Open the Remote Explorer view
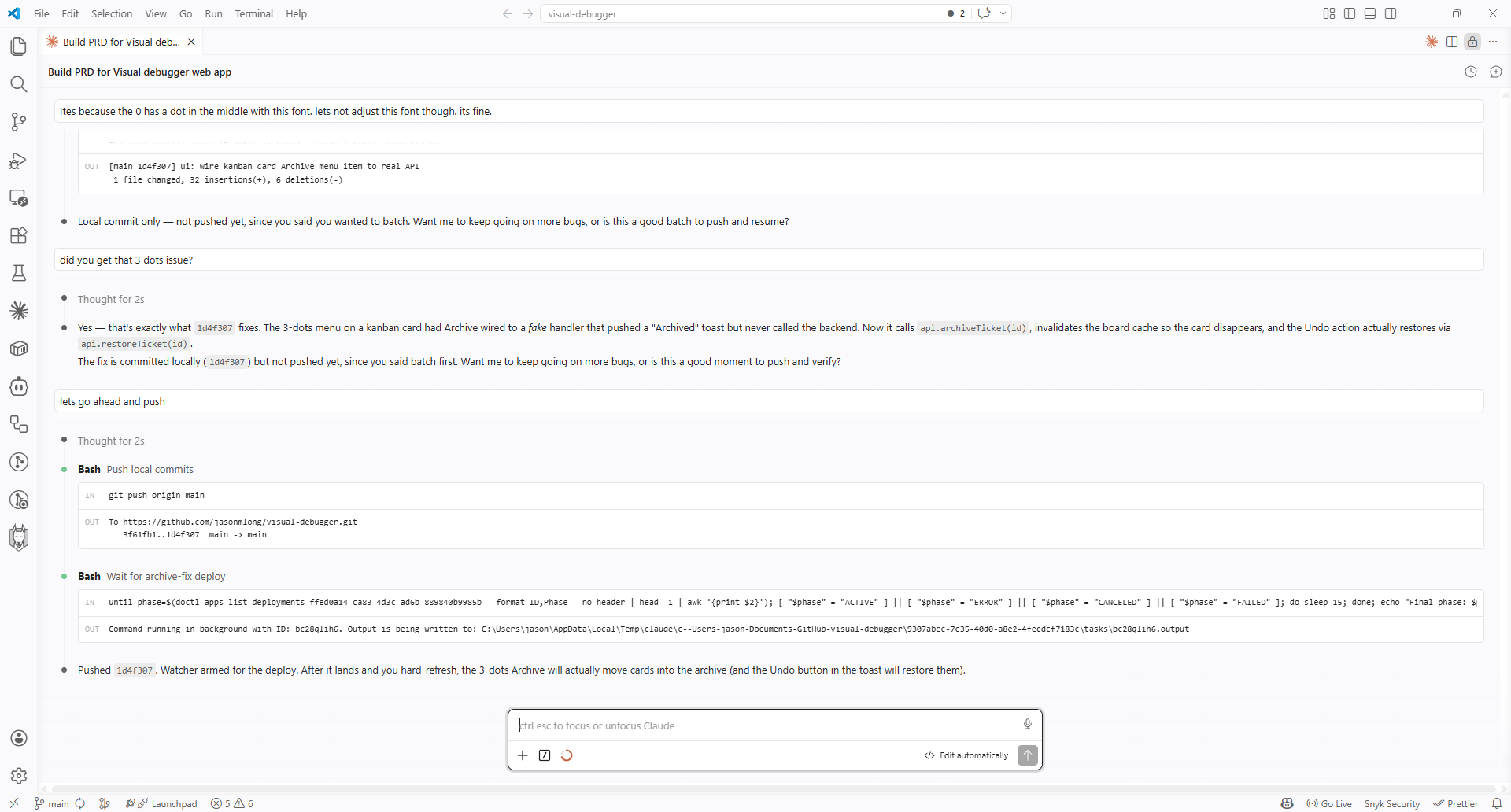Screen dimensions: 1511x812 [x=19, y=198]
